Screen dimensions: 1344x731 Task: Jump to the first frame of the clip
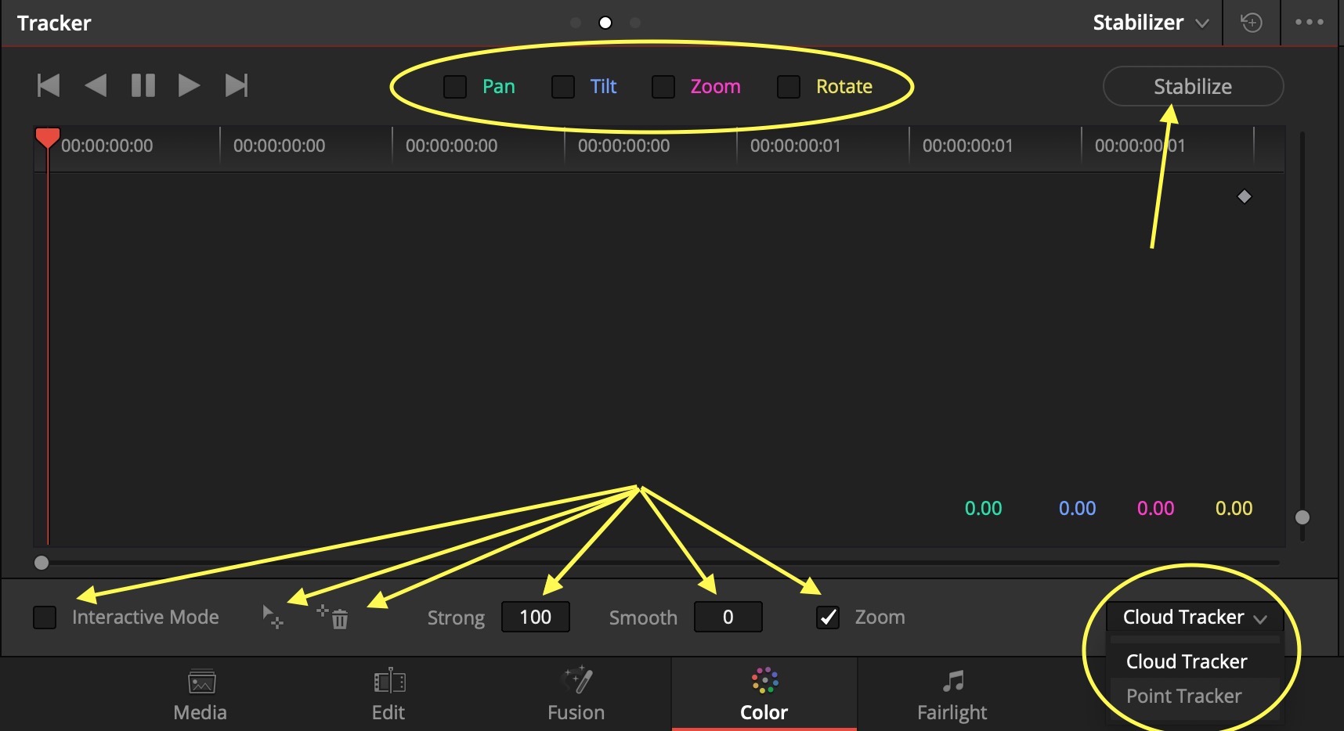coord(49,86)
